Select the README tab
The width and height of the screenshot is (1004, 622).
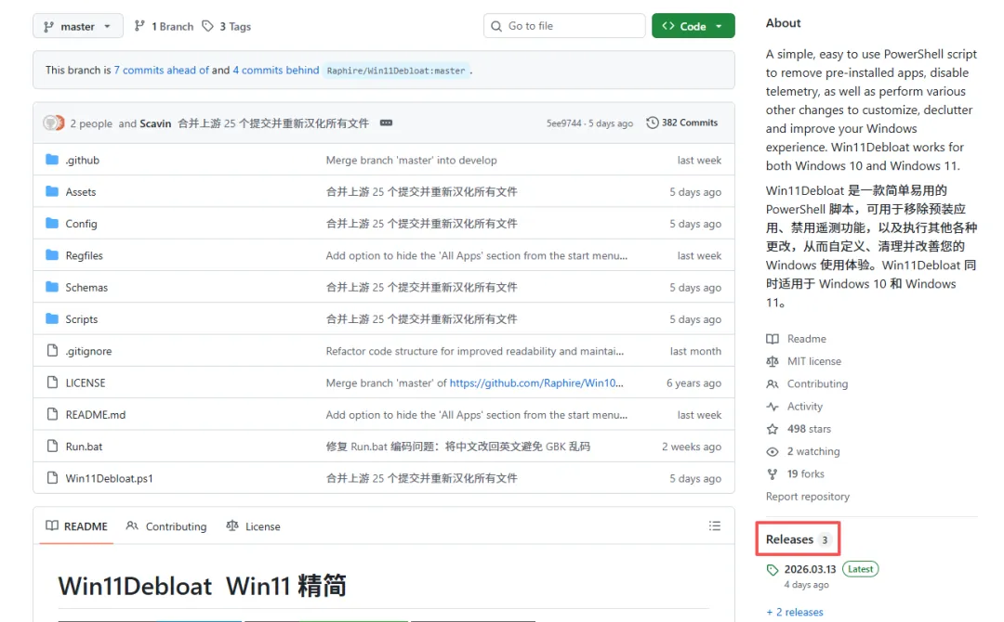(x=76, y=526)
